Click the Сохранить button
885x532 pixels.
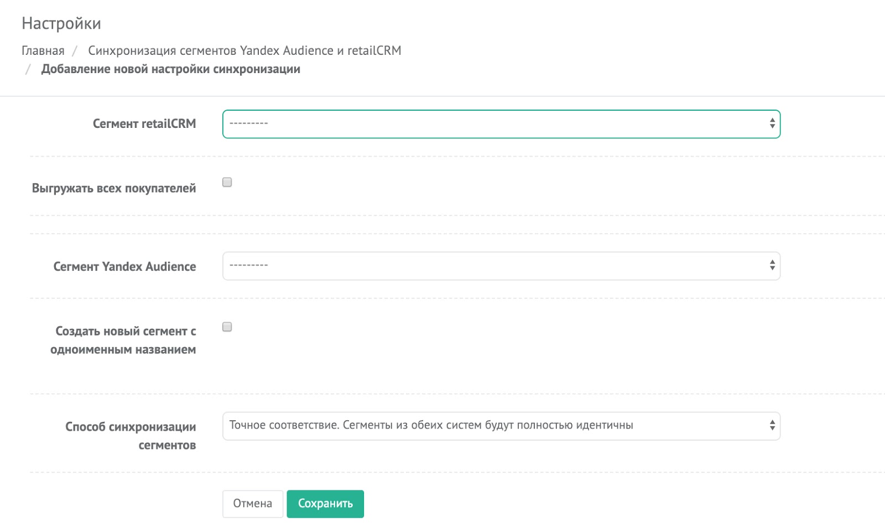(325, 504)
